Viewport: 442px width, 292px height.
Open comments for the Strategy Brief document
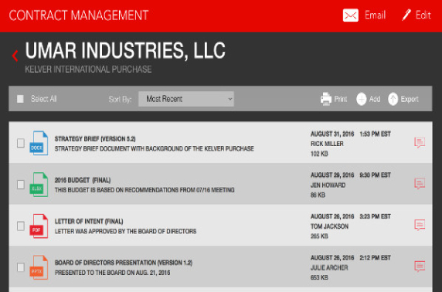point(420,142)
